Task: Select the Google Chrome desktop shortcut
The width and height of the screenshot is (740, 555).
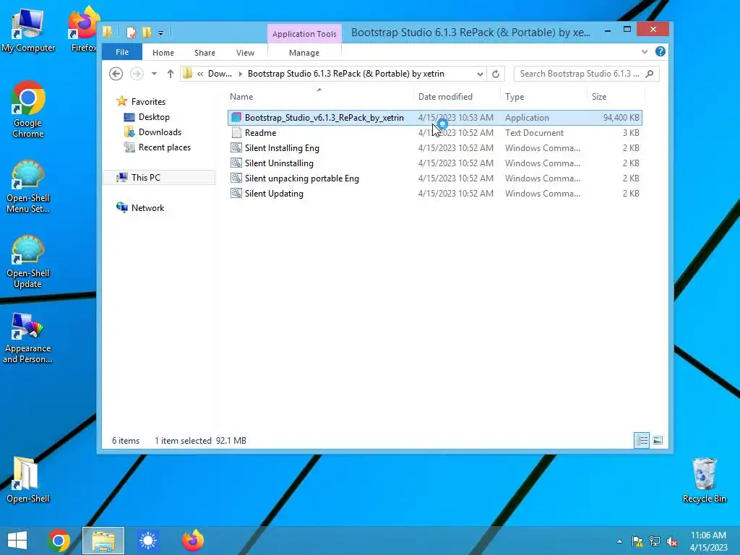Action: point(28,110)
